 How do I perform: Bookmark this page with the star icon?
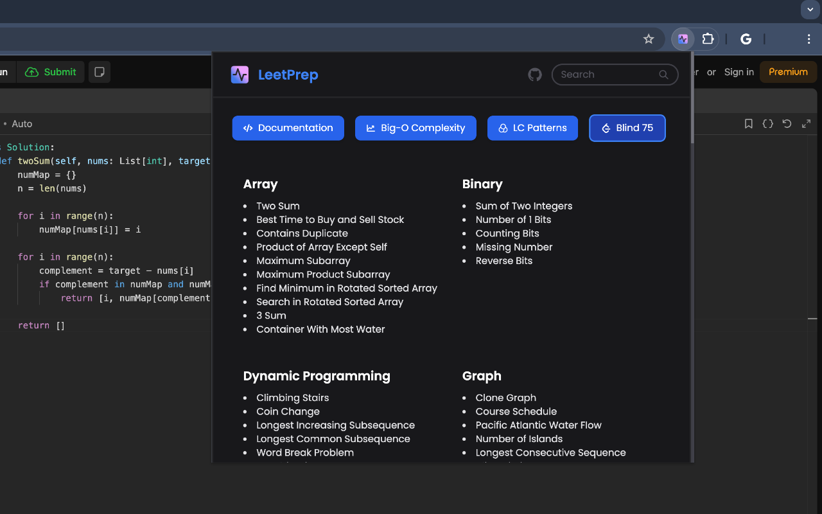pos(649,39)
